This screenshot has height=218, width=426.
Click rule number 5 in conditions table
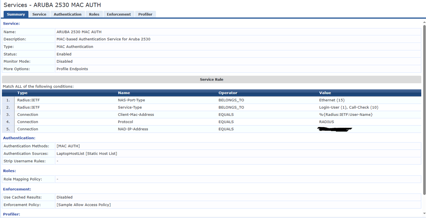click(x=8, y=129)
